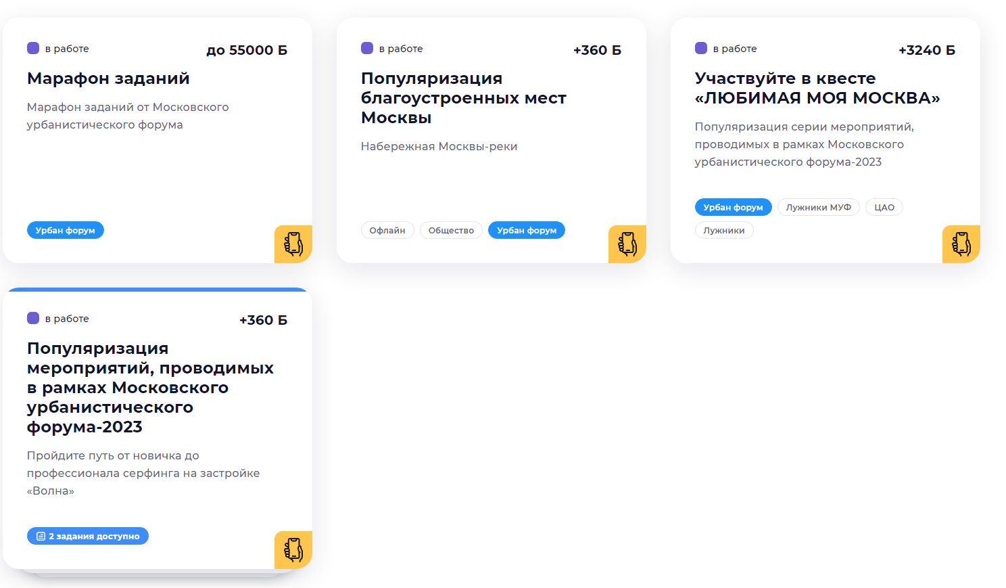The width and height of the screenshot is (1006, 588).
Task: Click phone icon on Набережная Москвы-реки card
Action: [x=627, y=244]
